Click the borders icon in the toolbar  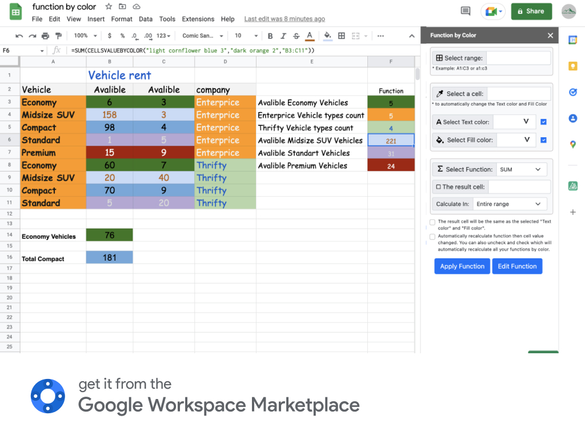(x=341, y=35)
